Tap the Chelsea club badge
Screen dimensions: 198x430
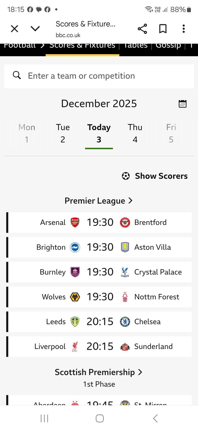click(x=125, y=322)
